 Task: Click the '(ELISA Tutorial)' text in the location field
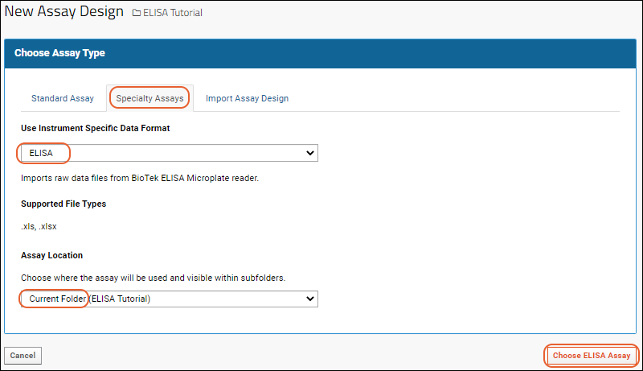(120, 299)
